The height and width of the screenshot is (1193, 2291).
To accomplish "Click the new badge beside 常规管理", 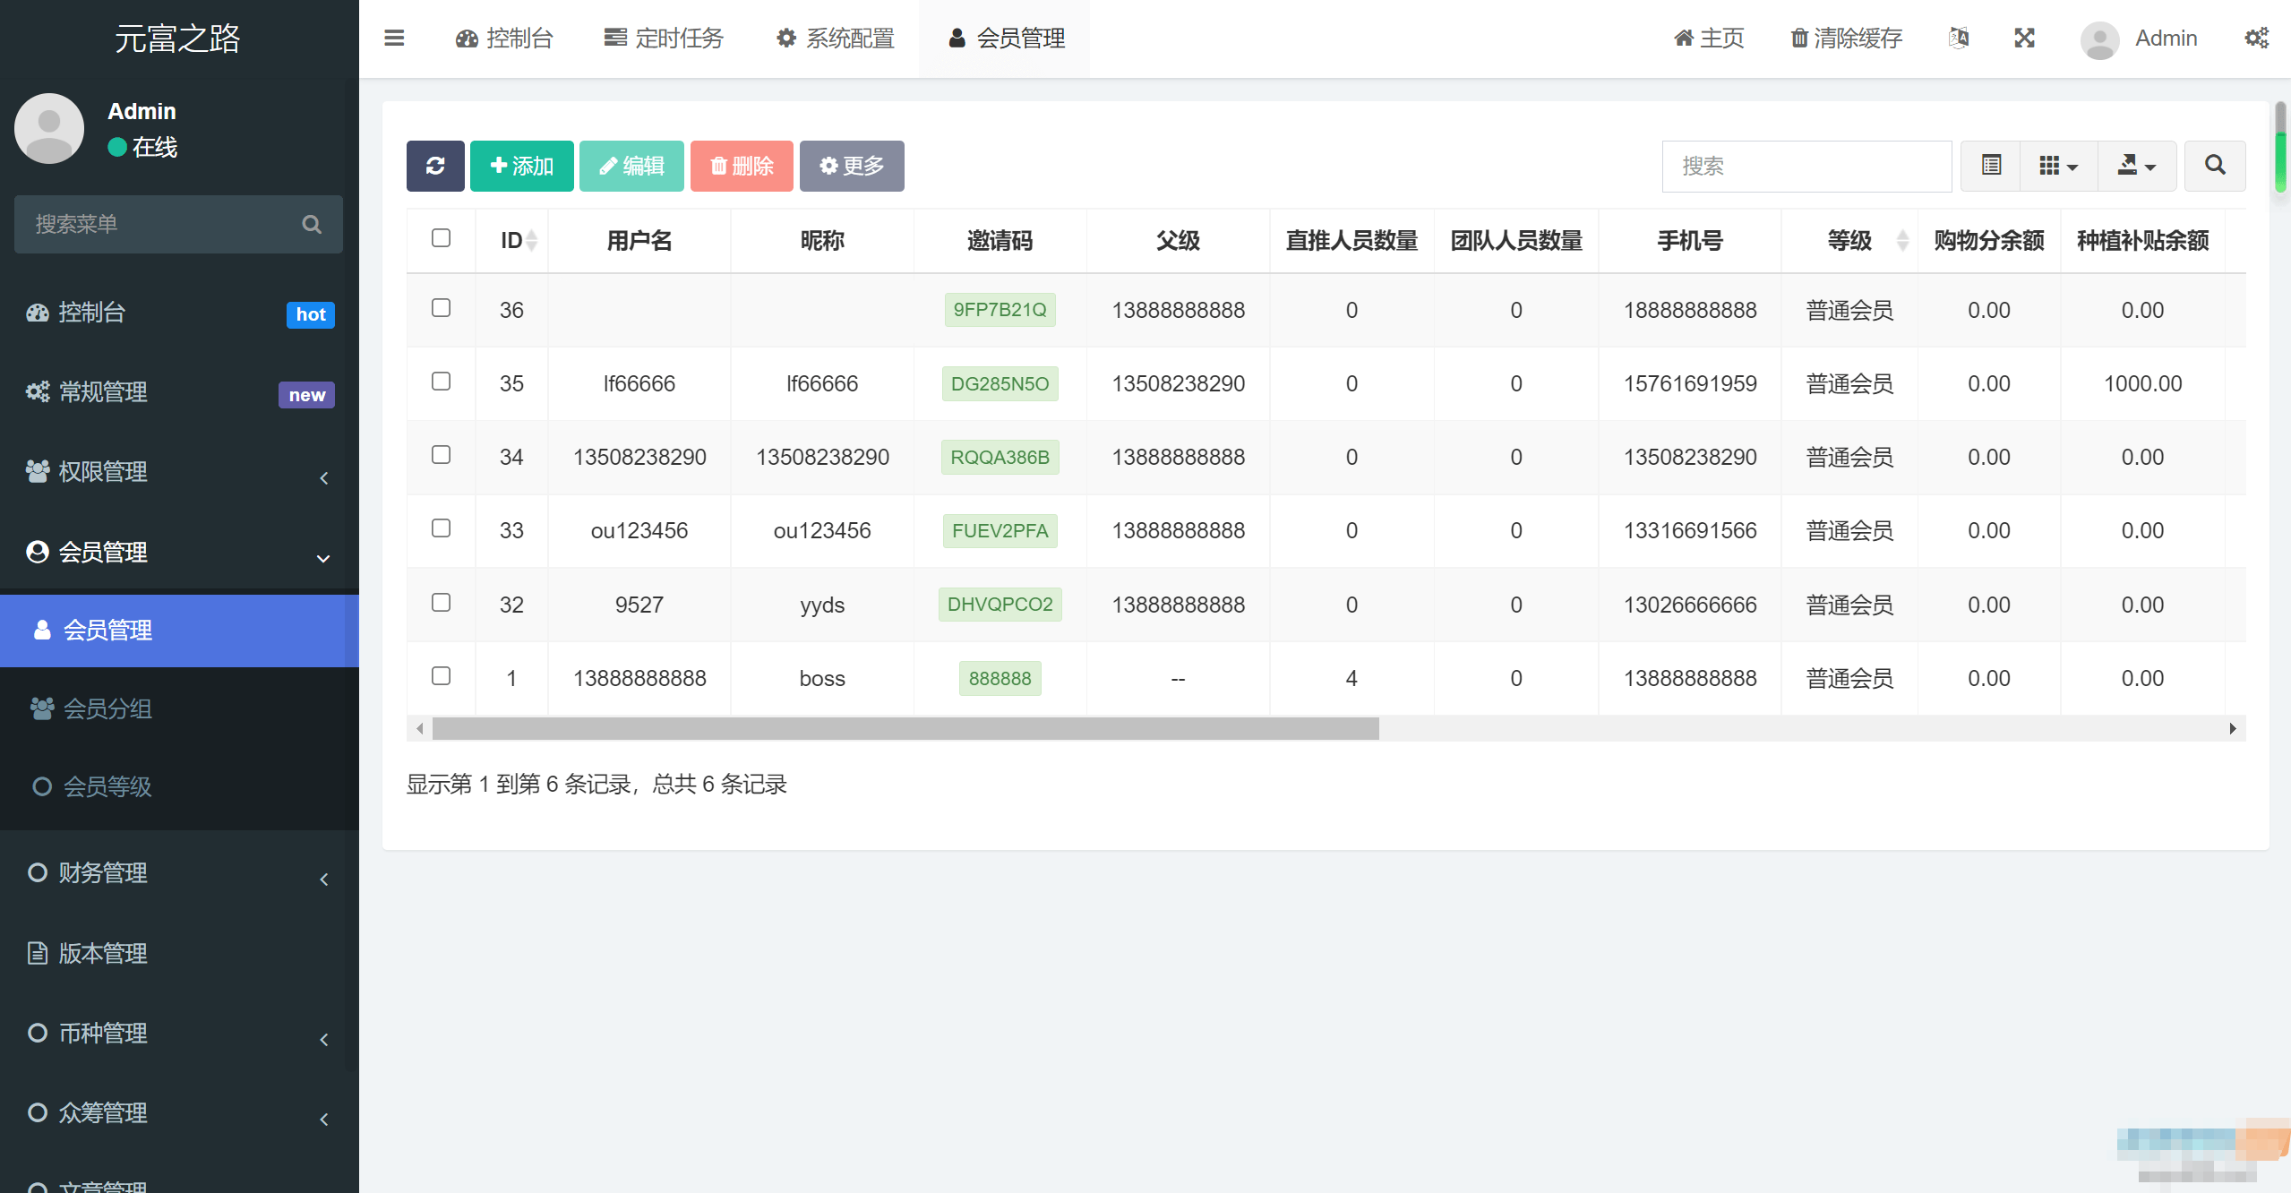I will (x=306, y=395).
